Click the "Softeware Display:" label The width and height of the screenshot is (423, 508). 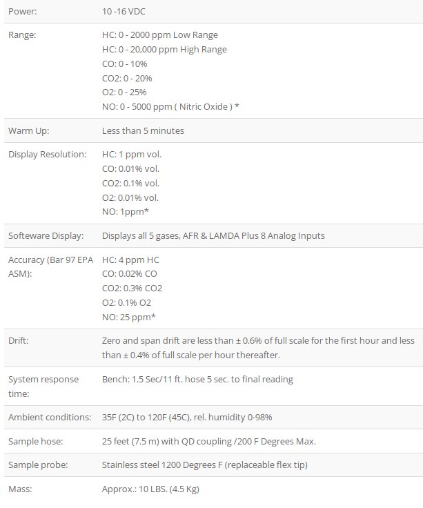(x=46, y=235)
